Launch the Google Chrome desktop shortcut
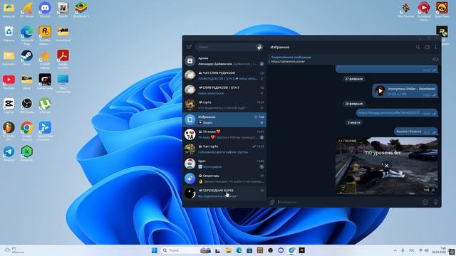This screenshot has height=256, width=456. [x=27, y=131]
